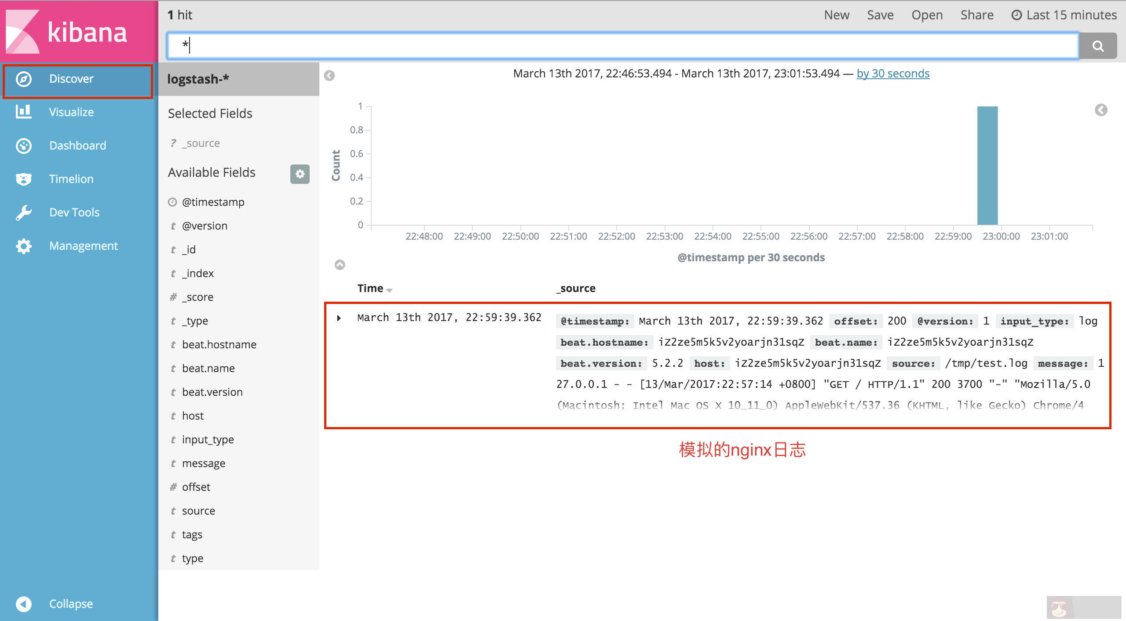Collapse the histogram with the up chevron

tap(339, 265)
